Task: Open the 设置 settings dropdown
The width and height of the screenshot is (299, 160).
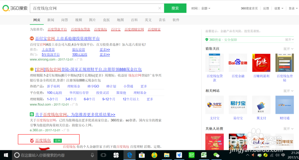Action: pyautogui.click(x=279, y=8)
